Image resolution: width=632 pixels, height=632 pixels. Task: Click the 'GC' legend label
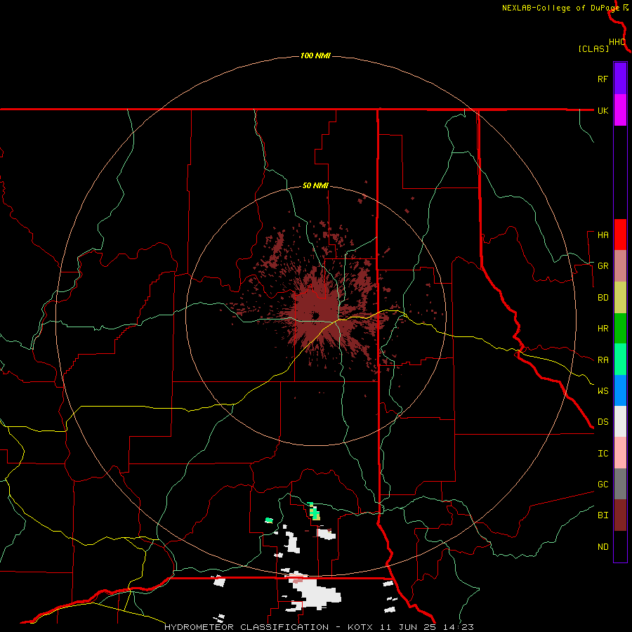tap(603, 484)
